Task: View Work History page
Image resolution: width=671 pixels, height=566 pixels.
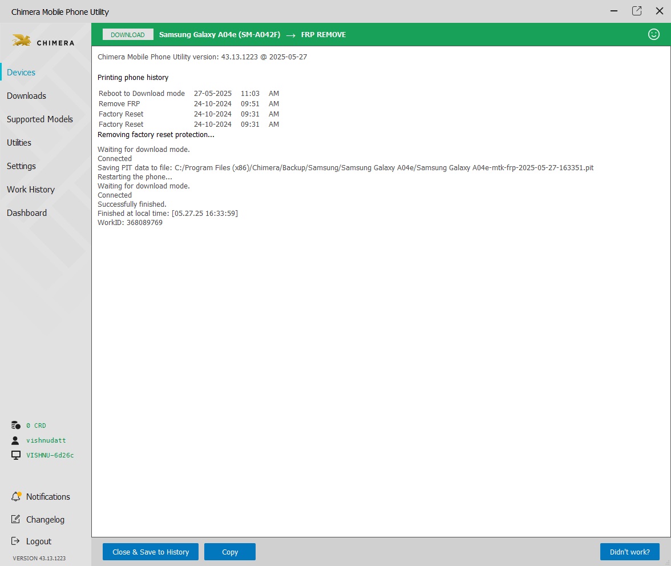Action: coord(31,190)
